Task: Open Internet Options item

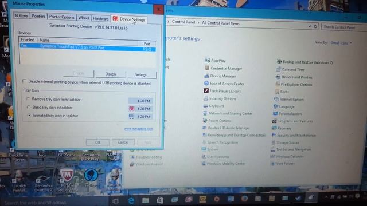Action: coord(290,99)
